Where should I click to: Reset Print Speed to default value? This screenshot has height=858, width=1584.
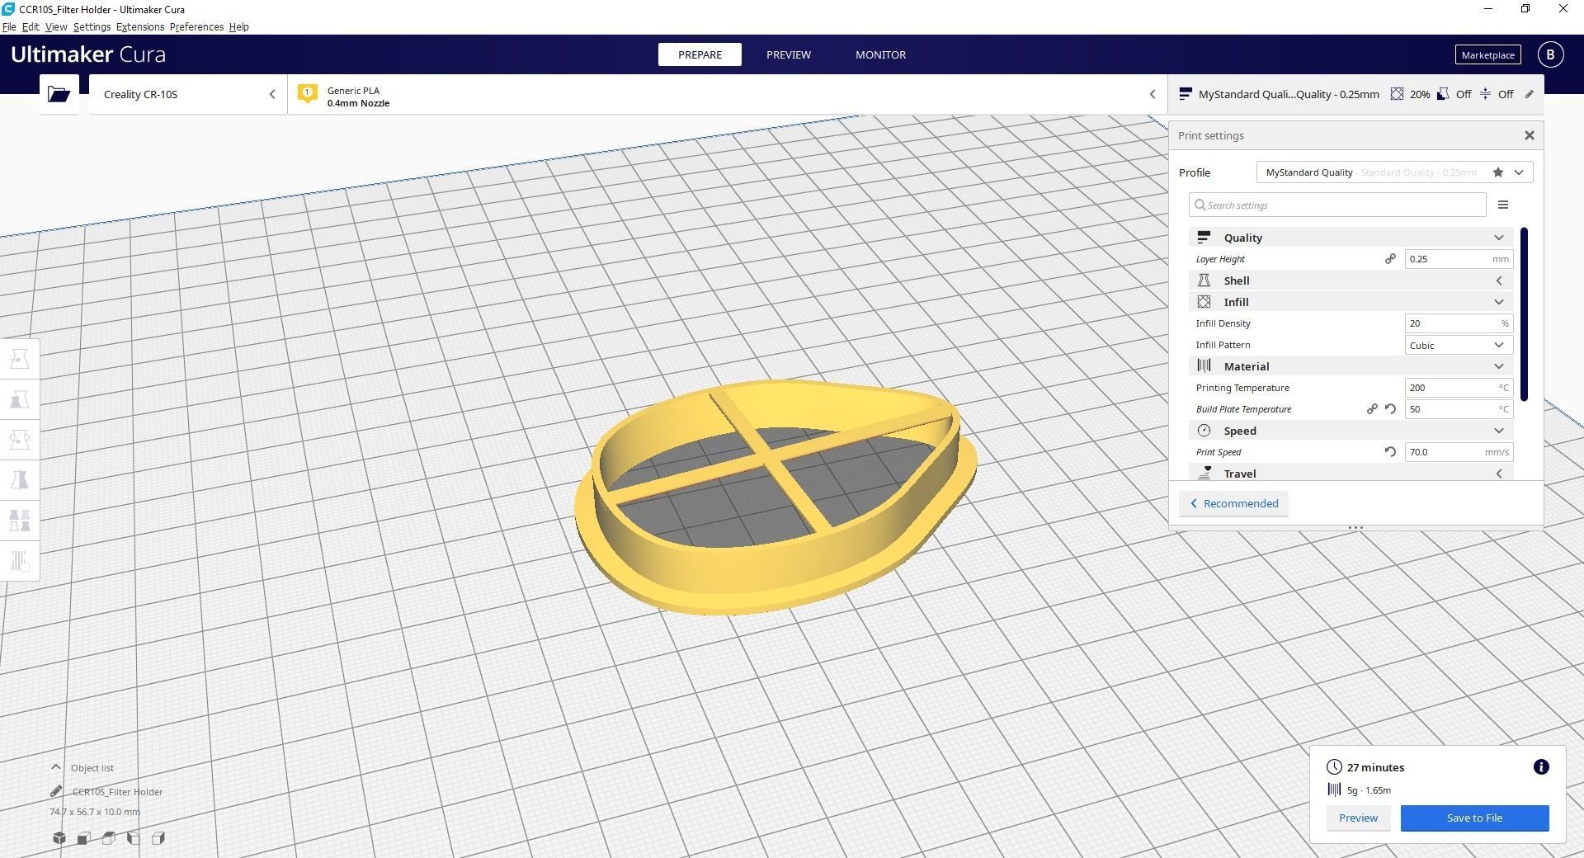(x=1390, y=452)
